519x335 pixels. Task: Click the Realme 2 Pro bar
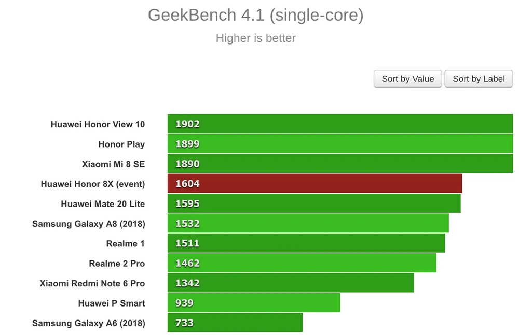pyautogui.click(x=302, y=263)
